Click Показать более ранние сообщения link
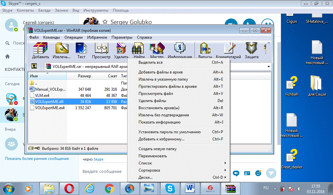Image resolution: width=333 pixels, height=195 pixels. point(37,159)
